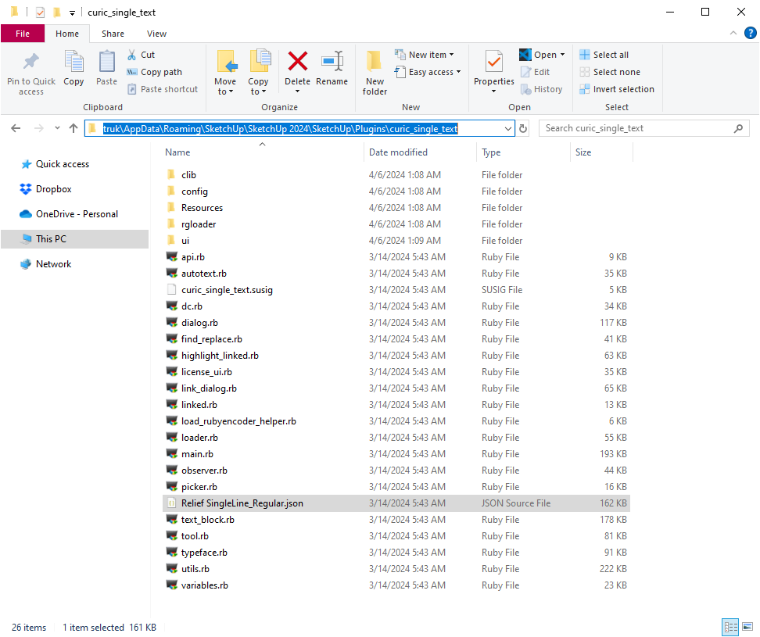The image size is (760, 637).
Task: Sort by Size column header
Action: 583,152
